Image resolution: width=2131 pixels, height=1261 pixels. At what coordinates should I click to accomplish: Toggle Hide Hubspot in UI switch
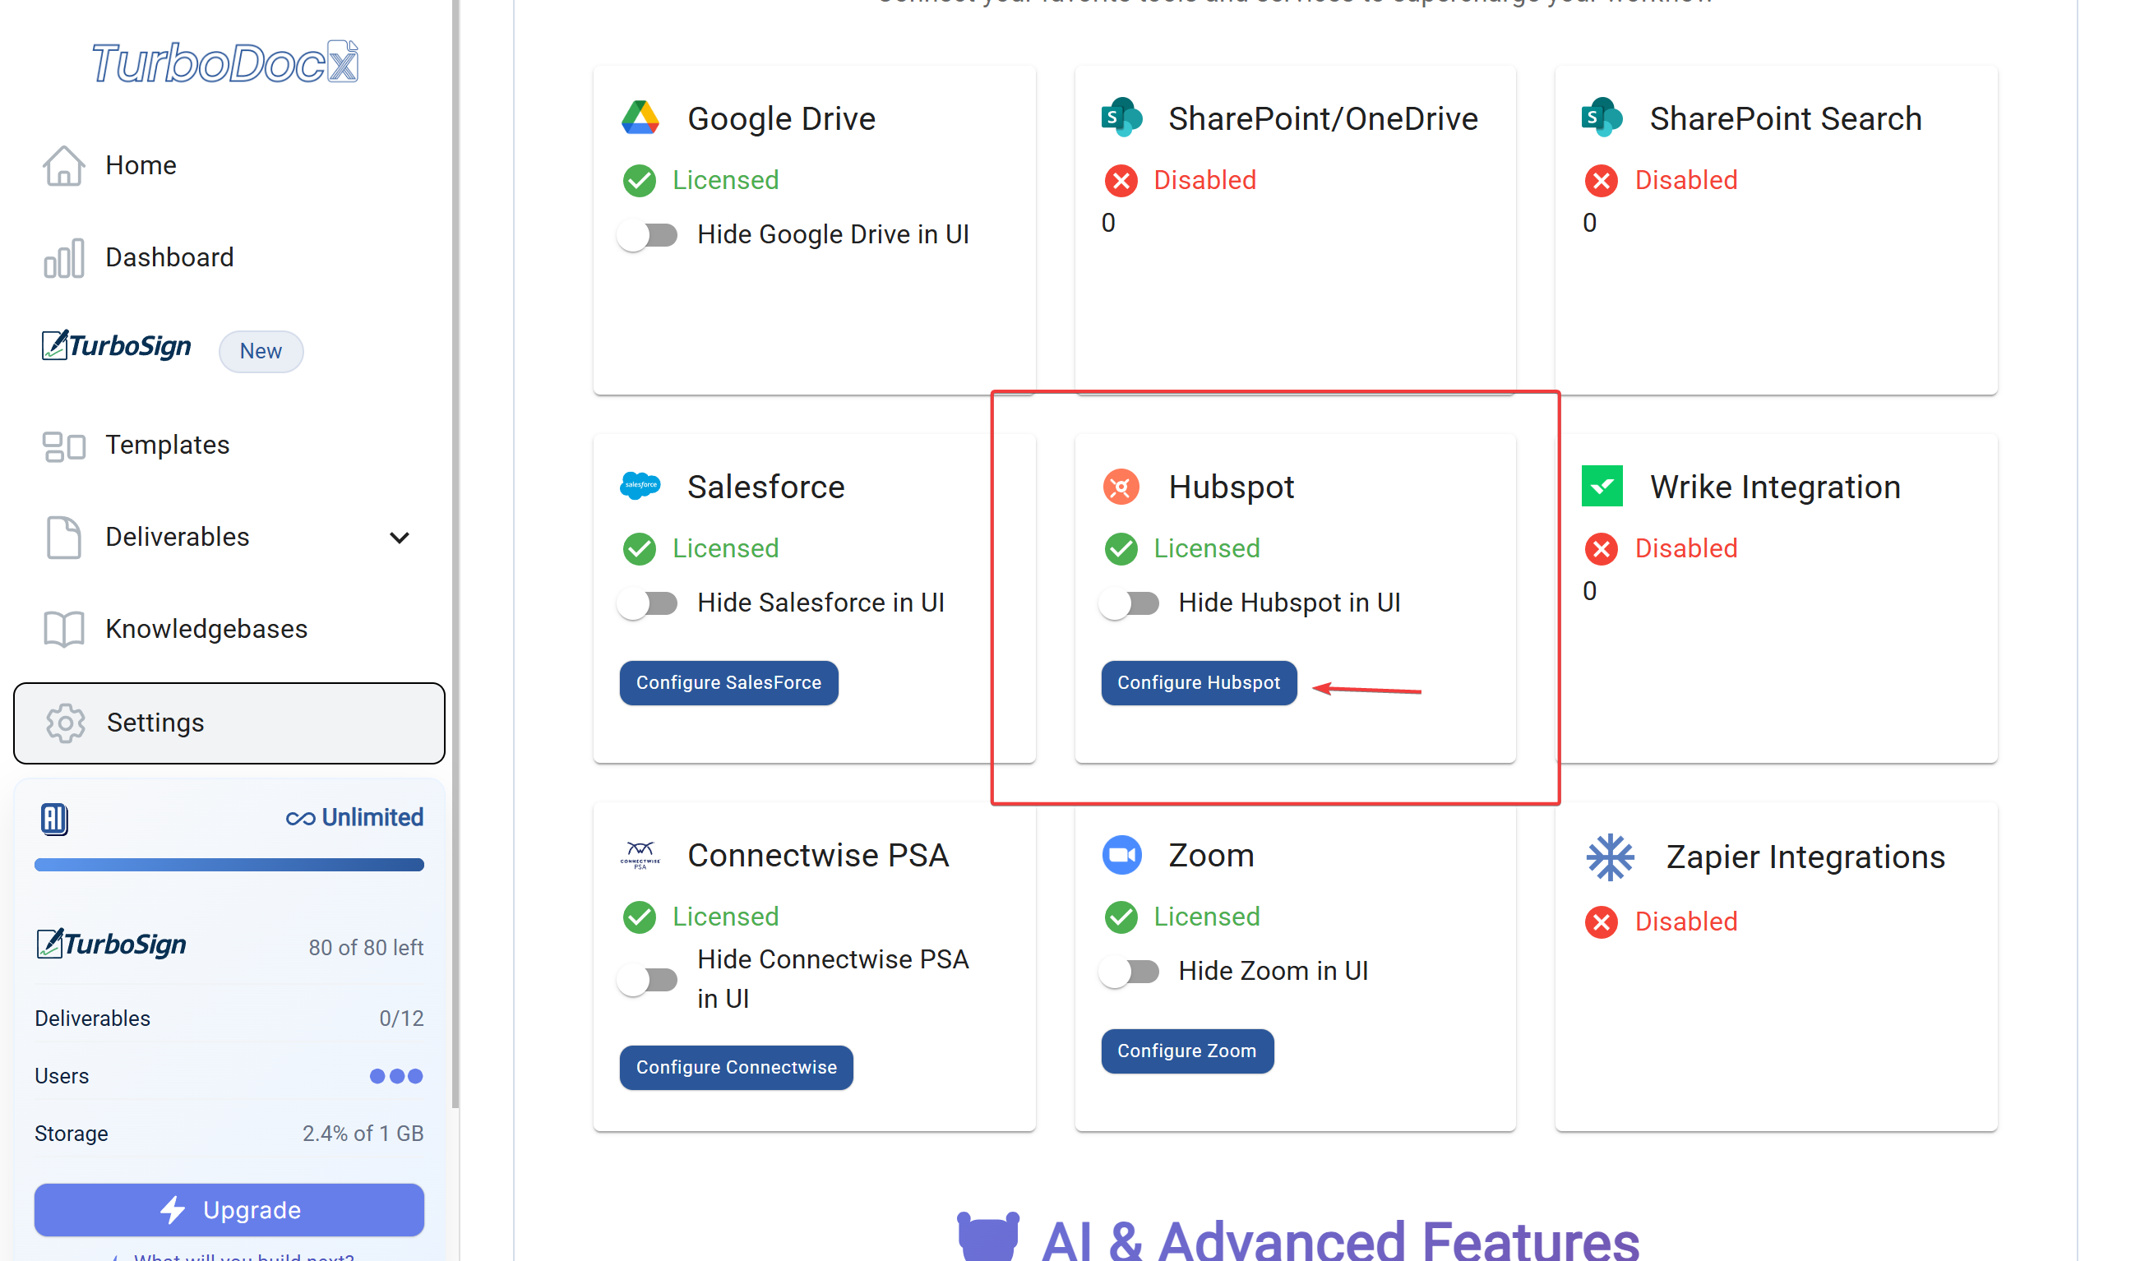pyautogui.click(x=1130, y=604)
